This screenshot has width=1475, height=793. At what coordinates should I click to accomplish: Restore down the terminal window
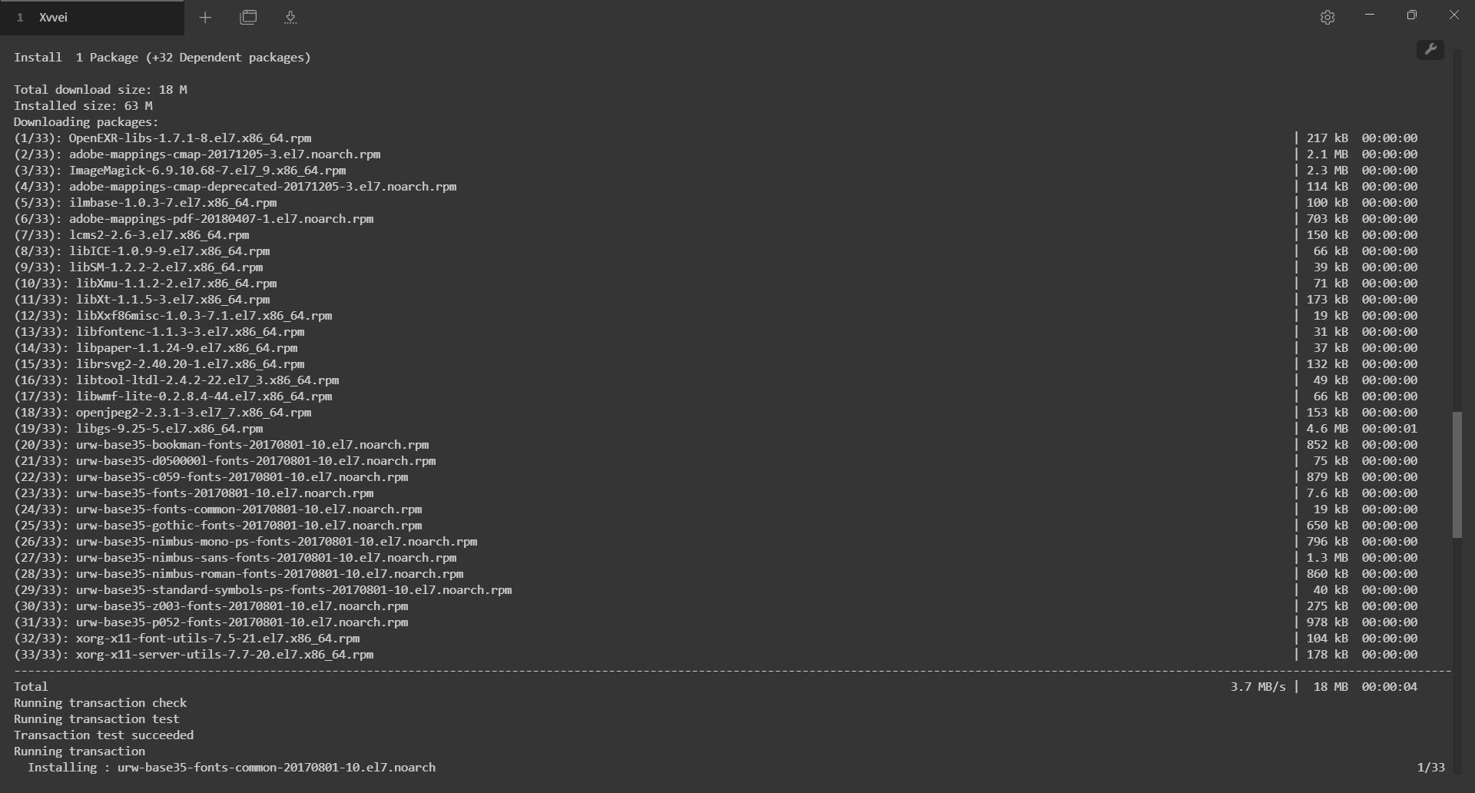[1411, 15]
